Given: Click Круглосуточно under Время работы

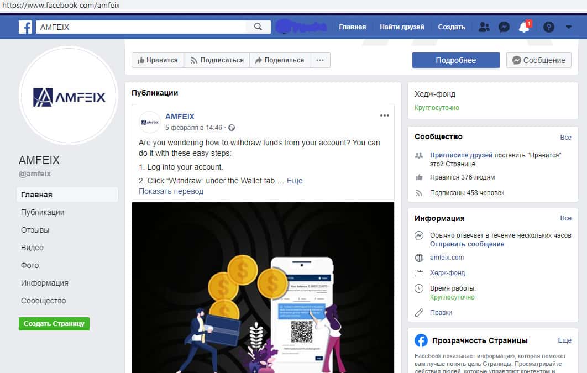Looking at the screenshot, I should (x=452, y=297).
